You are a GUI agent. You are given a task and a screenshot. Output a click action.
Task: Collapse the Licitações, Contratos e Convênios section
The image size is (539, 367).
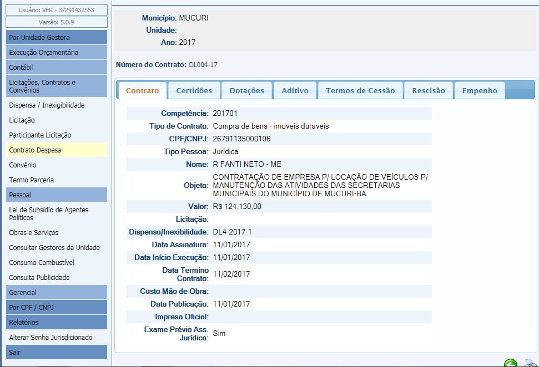tap(57, 86)
